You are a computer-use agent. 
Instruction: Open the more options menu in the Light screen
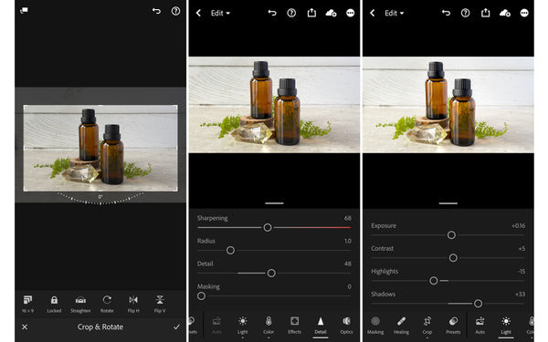tap(524, 13)
